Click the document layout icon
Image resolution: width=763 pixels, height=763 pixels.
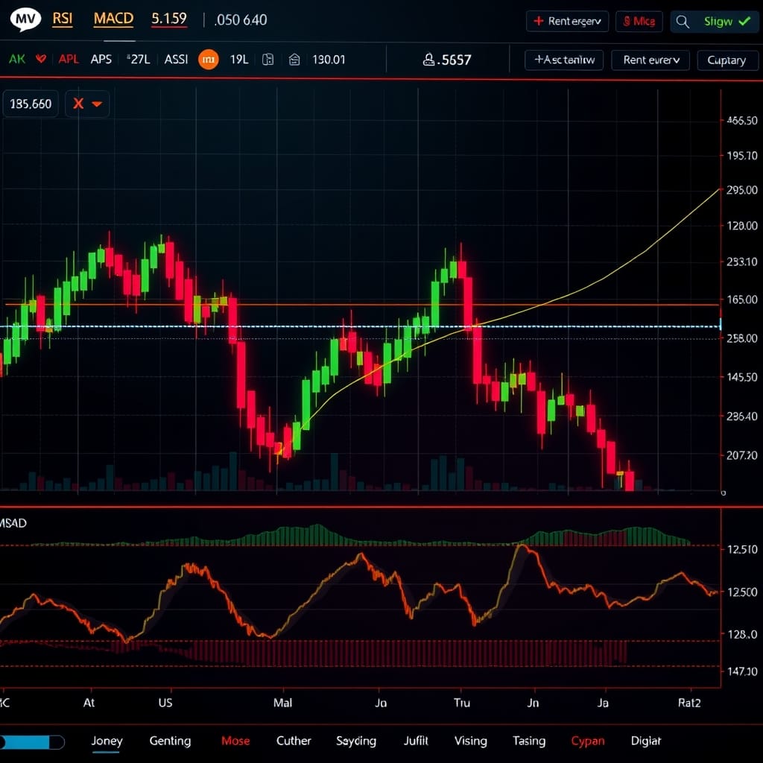coord(267,60)
